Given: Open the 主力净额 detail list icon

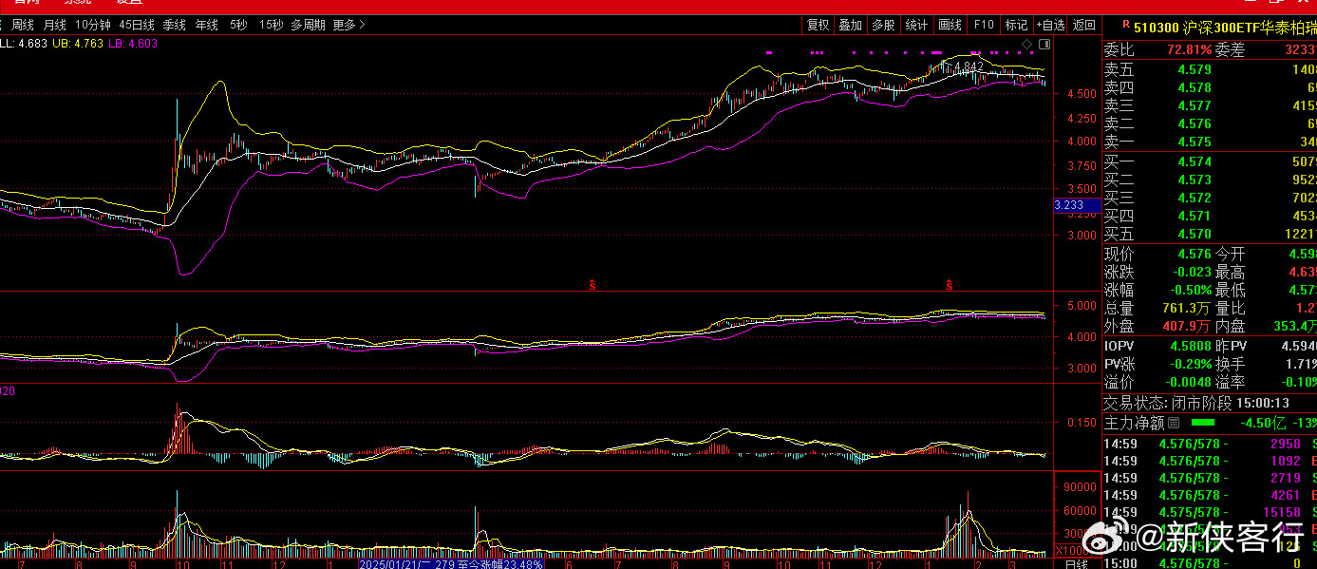Looking at the screenshot, I should 1174,423.
